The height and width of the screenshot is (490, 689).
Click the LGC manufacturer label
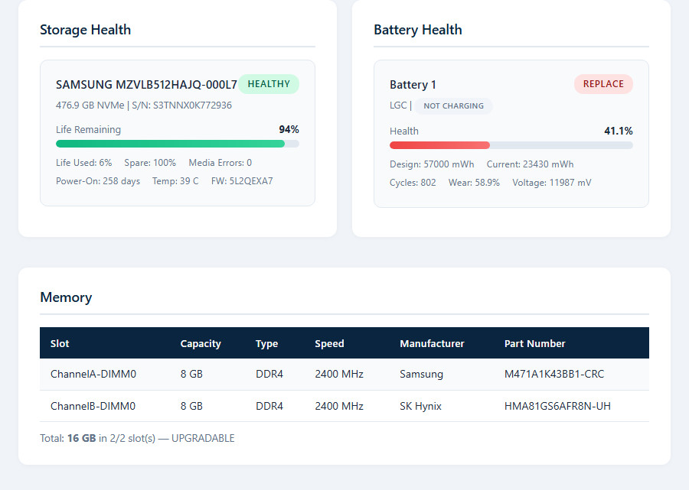[398, 105]
